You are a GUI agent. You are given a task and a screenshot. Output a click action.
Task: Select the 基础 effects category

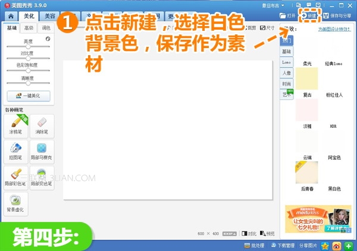coord(287,52)
